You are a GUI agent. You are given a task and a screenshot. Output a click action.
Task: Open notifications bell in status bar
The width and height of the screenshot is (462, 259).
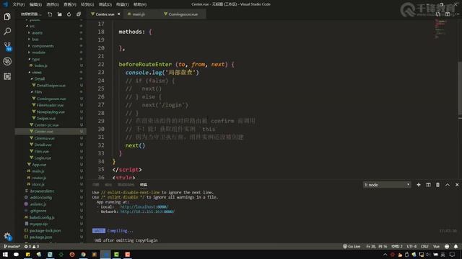[x=456, y=246]
